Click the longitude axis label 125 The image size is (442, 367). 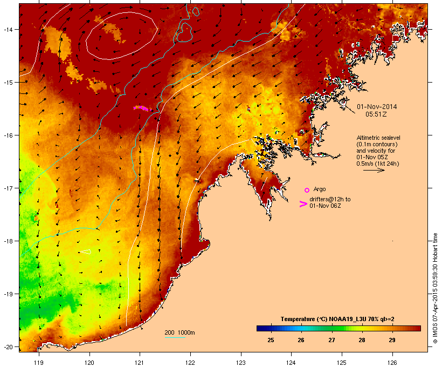click(342, 363)
